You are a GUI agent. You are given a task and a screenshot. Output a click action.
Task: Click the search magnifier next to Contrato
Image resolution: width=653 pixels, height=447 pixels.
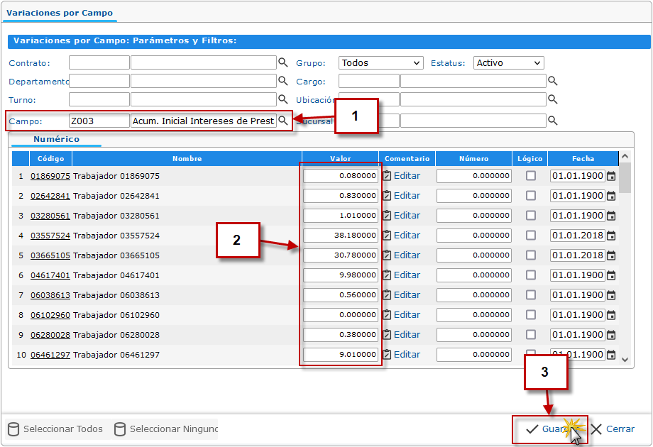282,62
